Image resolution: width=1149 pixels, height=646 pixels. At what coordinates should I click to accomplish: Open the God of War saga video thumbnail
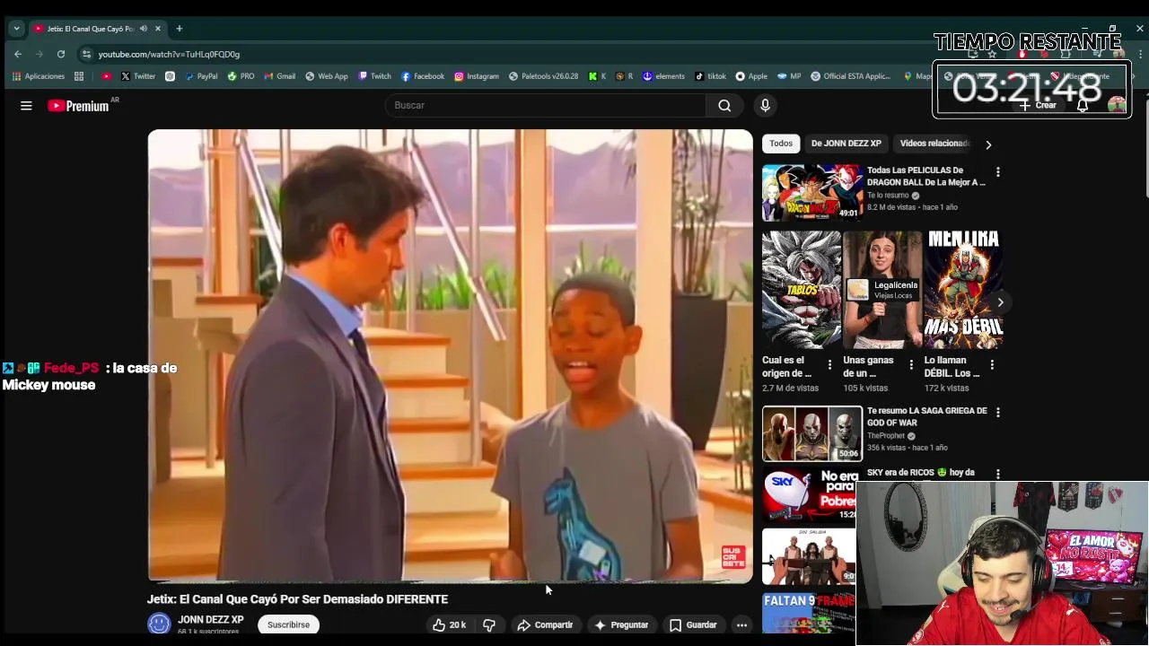812,433
